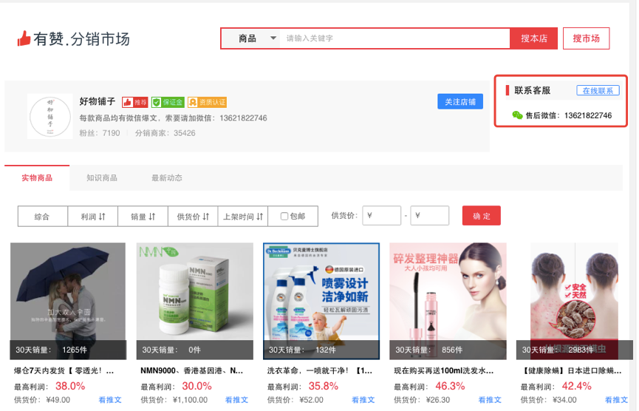Click the 搜本店 search button
The image size is (639, 411).
tap(533, 38)
